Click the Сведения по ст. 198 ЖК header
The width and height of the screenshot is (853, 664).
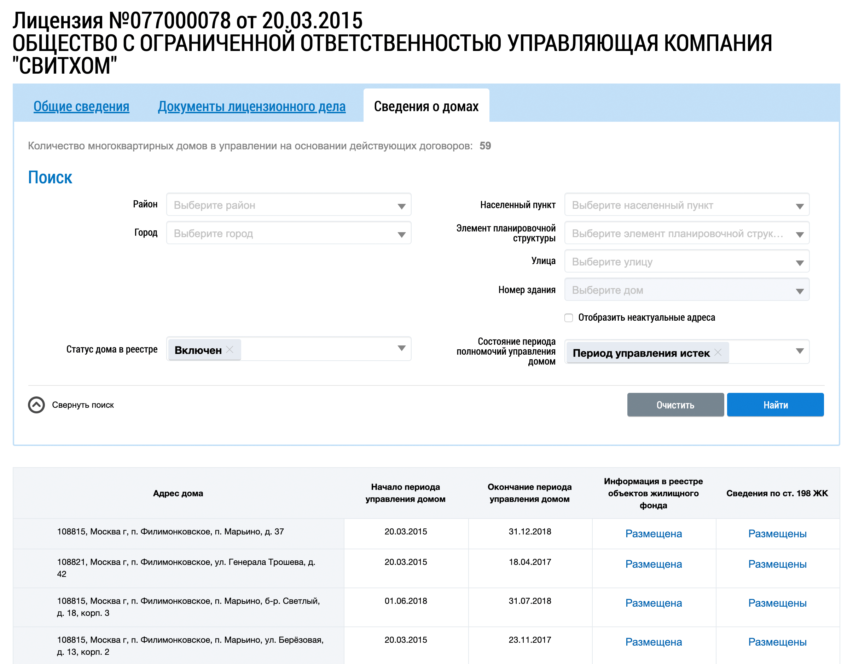[x=777, y=493]
